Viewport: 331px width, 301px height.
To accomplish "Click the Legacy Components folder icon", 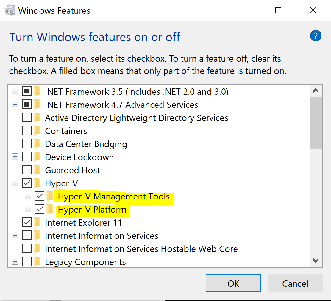I will pyautogui.click(x=37, y=262).
